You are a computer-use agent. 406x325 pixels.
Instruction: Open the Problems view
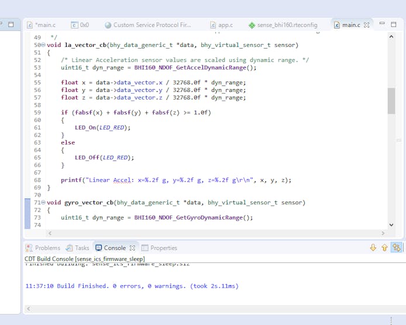click(47, 248)
